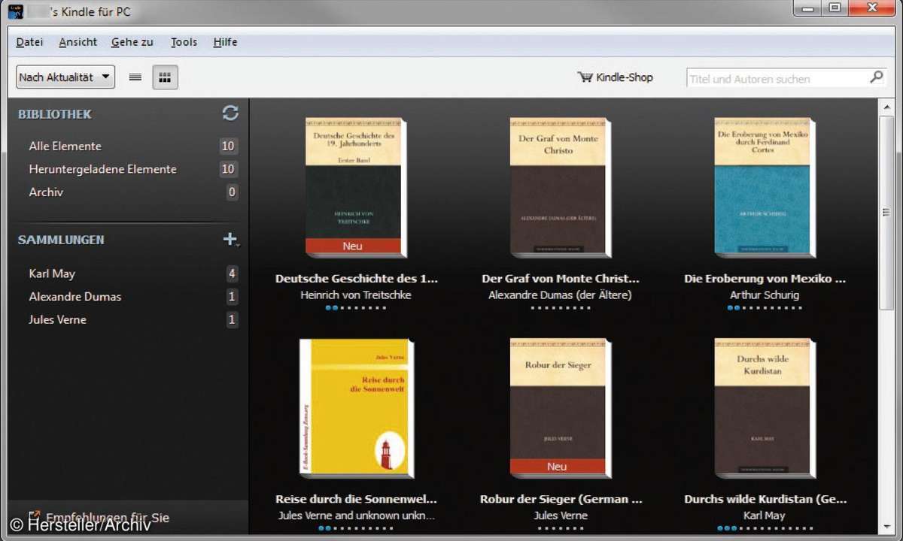Open Robur der Sieger book cover
This screenshot has height=541, width=903.
click(x=560, y=407)
